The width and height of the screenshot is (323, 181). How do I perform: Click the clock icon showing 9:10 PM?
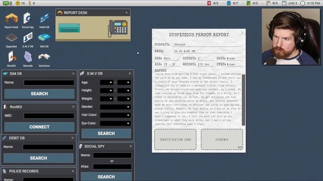(x=302, y=3)
